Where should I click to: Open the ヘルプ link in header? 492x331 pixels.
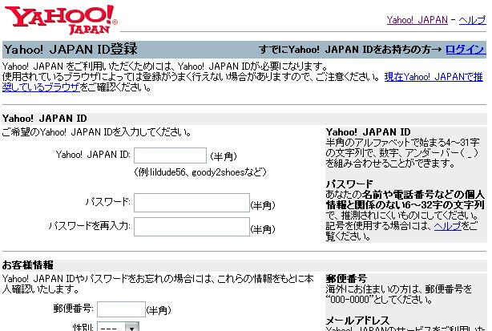point(472,20)
